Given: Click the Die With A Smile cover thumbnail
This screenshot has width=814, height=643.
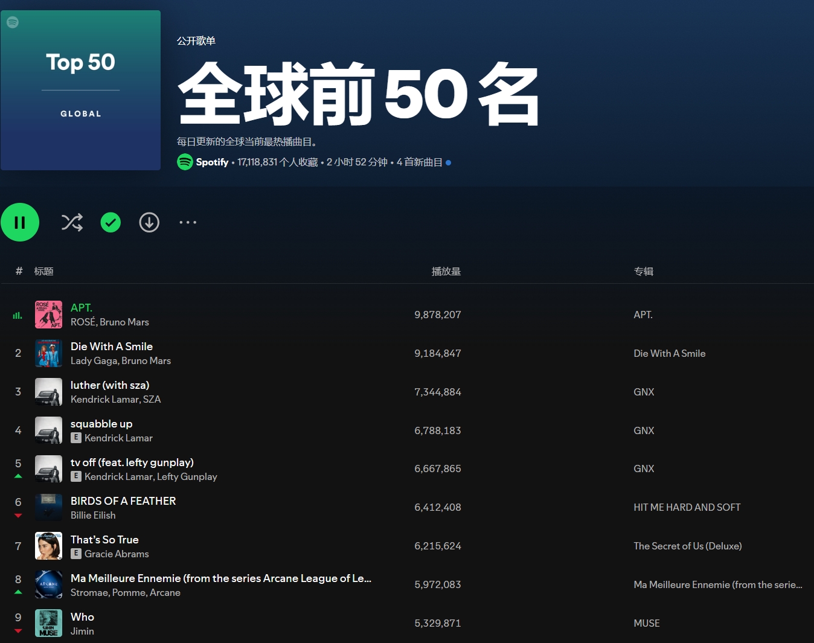Looking at the screenshot, I should (48, 353).
